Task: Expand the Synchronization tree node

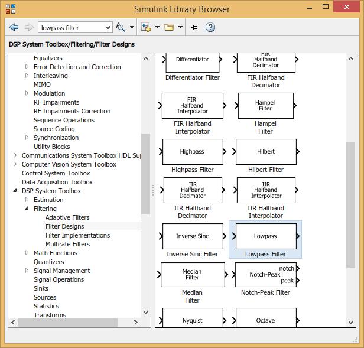Action: pos(27,138)
